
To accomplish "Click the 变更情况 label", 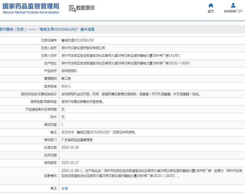I will (x=50, y=176).
